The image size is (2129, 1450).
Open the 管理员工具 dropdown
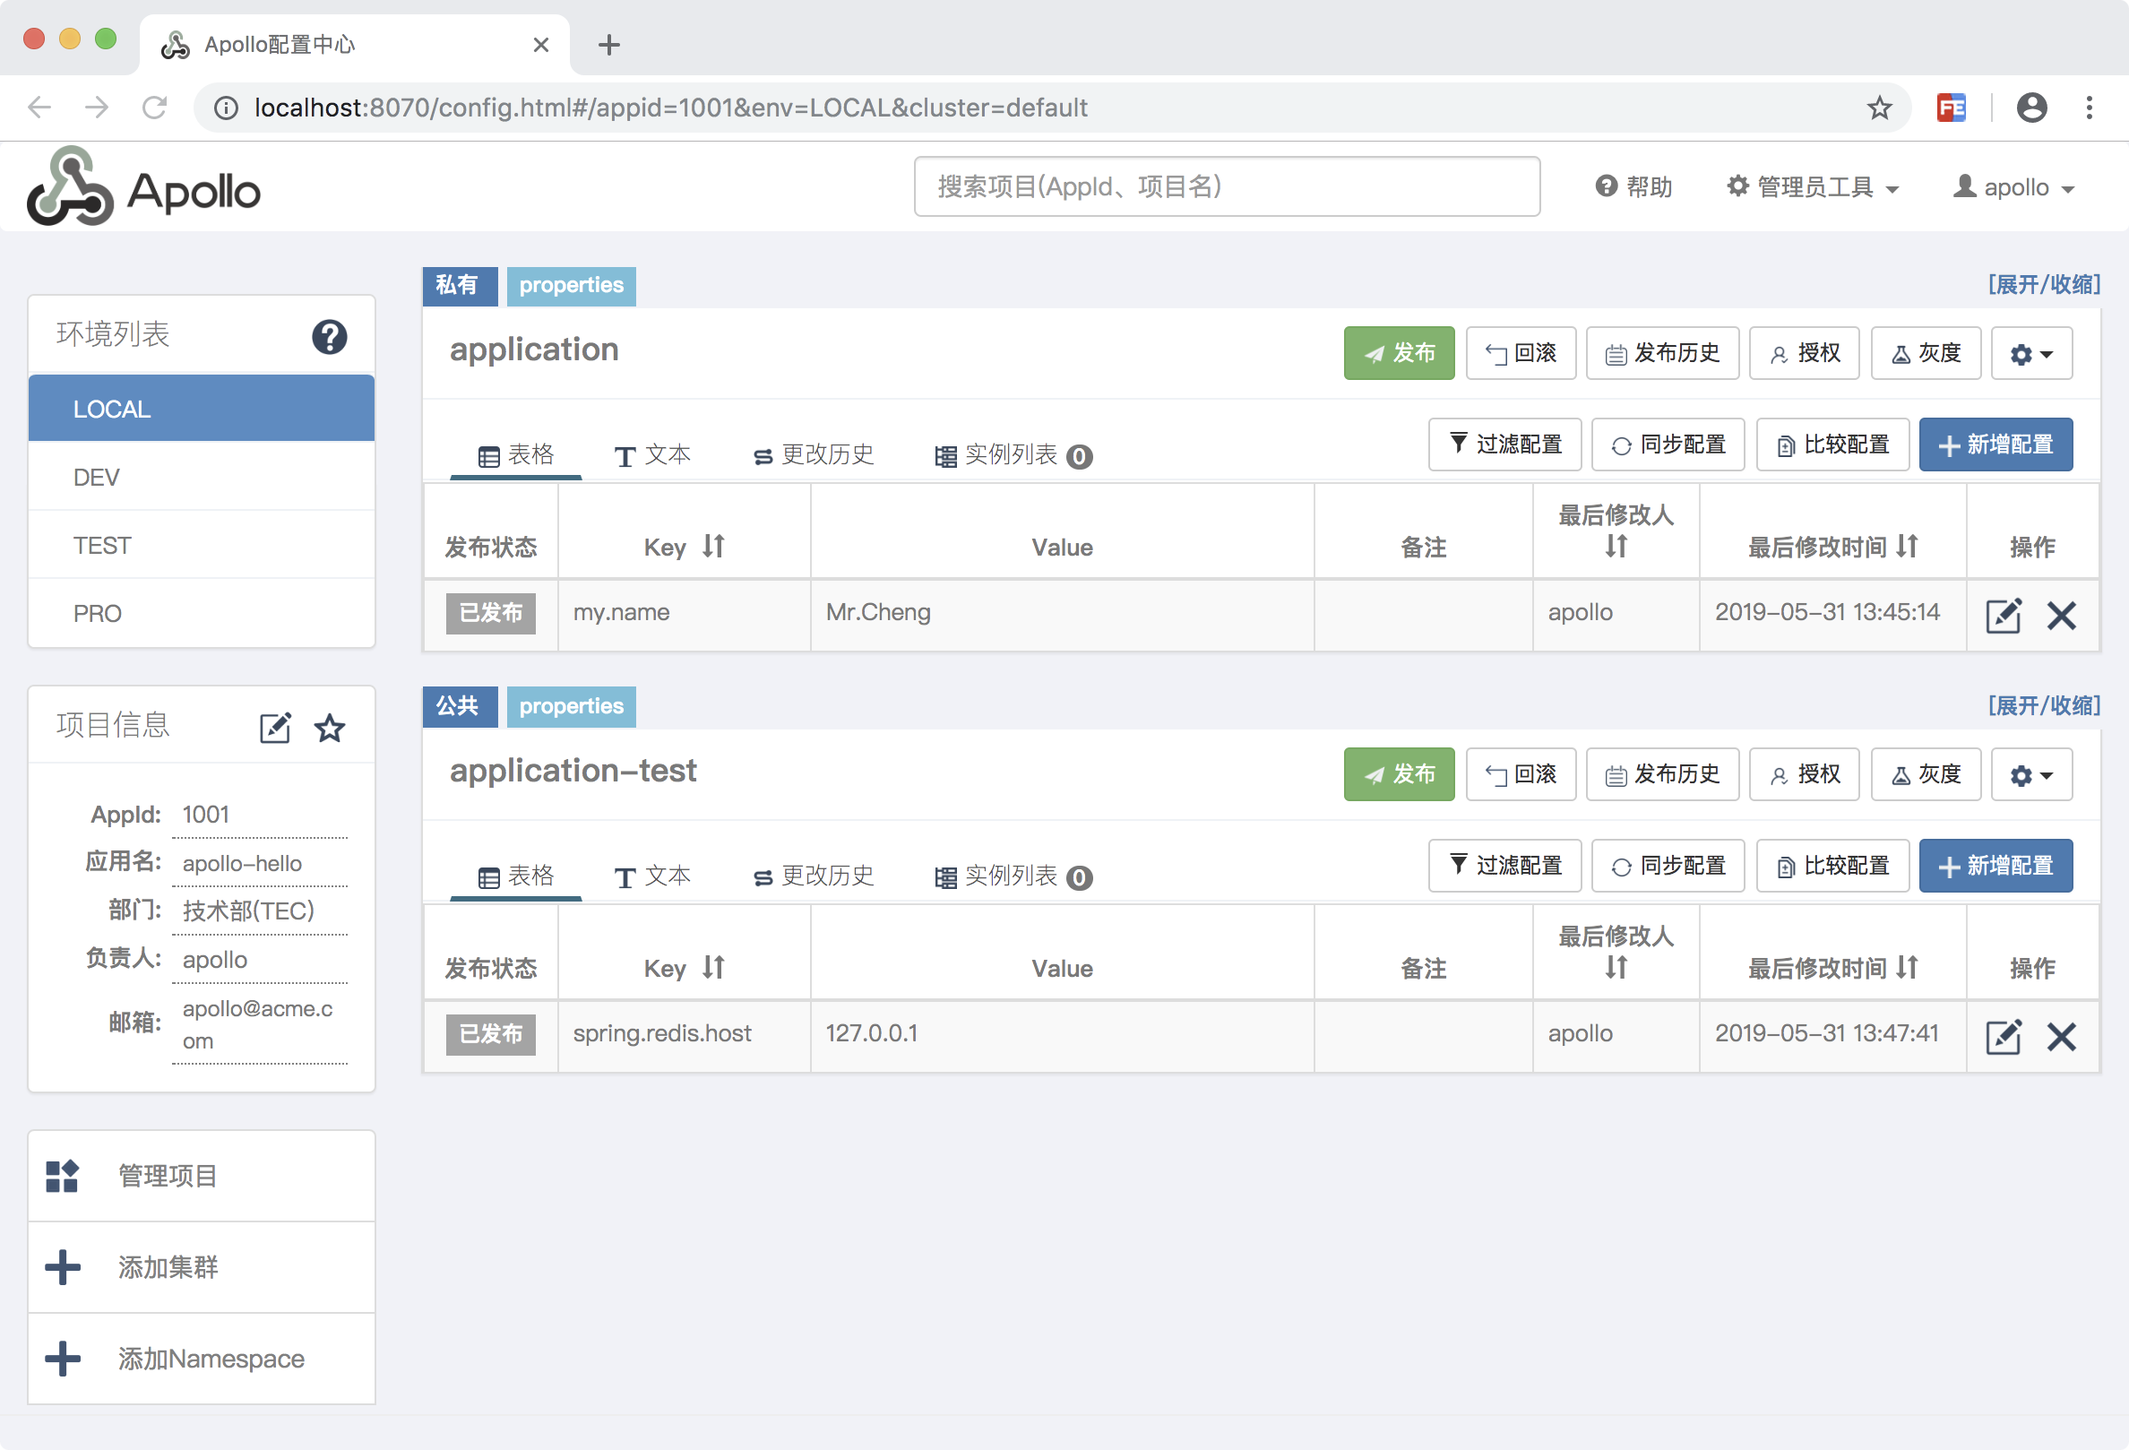coord(1813,187)
